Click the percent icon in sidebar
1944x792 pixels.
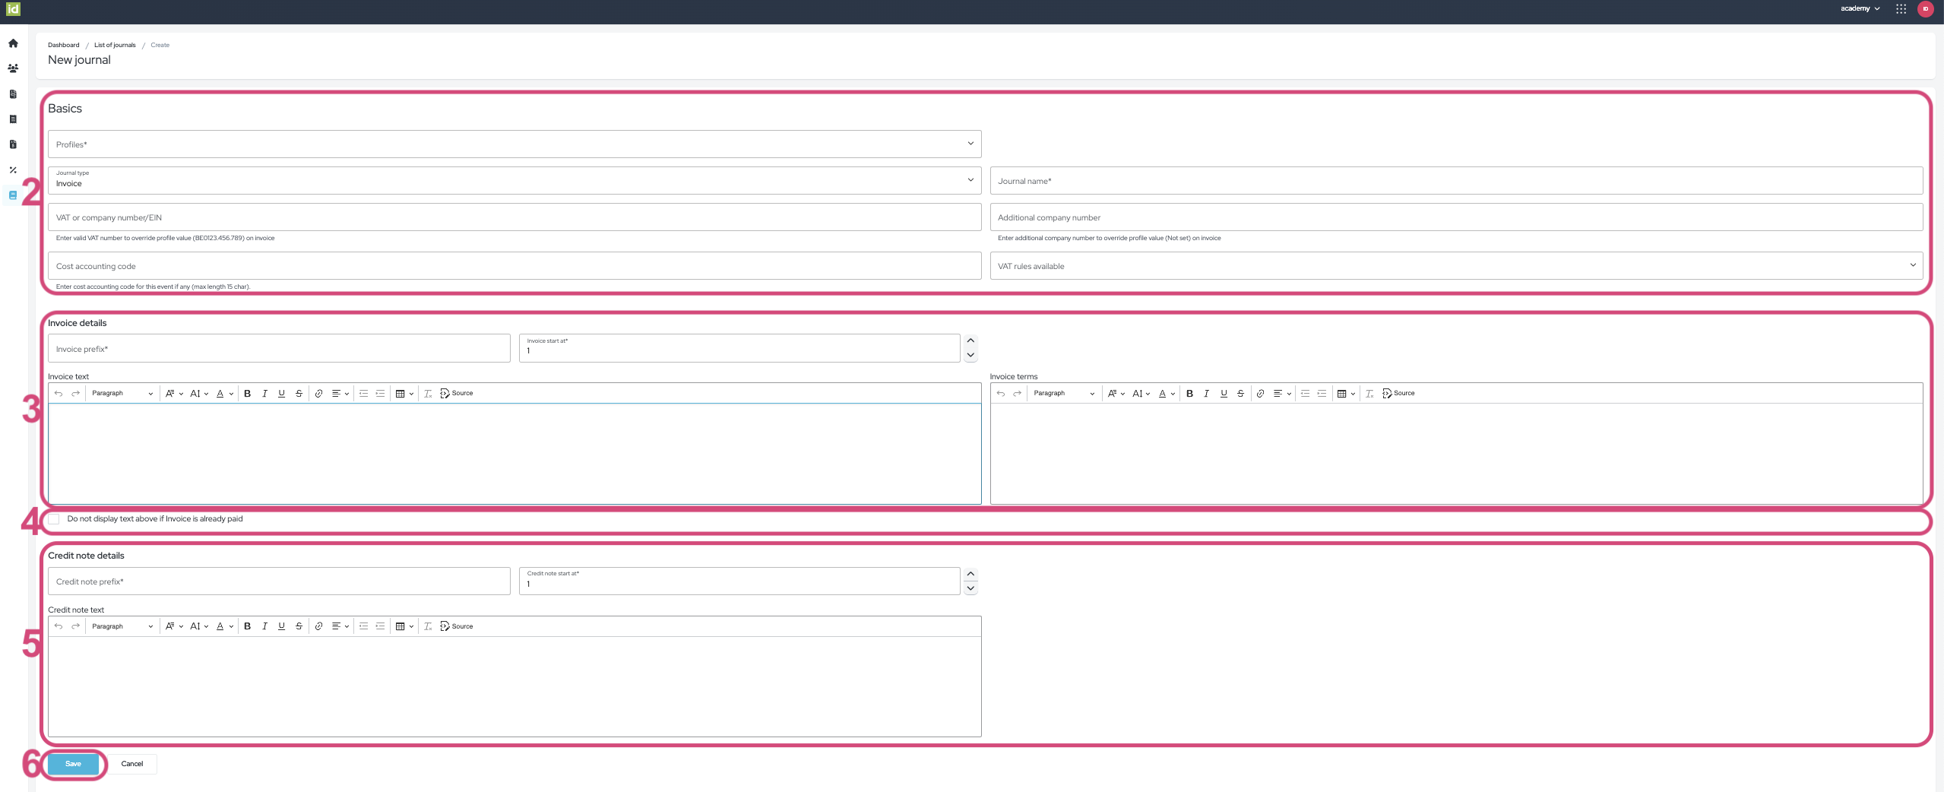[13, 170]
